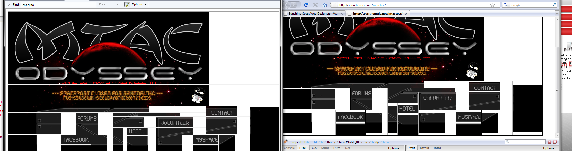
Task: Click the Find text field containing 'checkbo'
Action: pyautogui.click(x=59, y=5)
